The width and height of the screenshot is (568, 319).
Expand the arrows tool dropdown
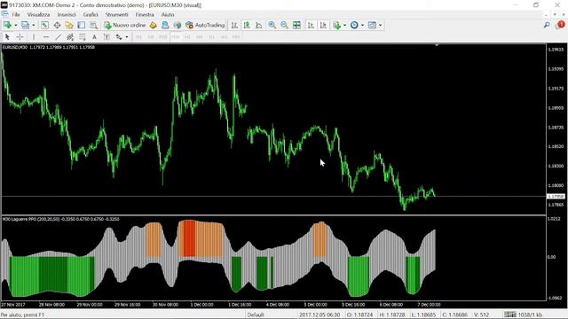point(126,37)
